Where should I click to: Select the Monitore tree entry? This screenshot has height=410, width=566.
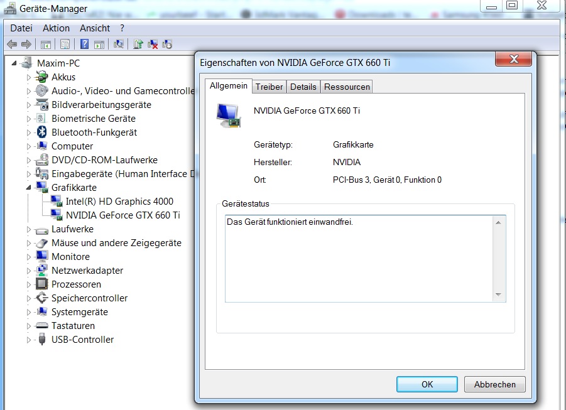[x=70, y=257]
